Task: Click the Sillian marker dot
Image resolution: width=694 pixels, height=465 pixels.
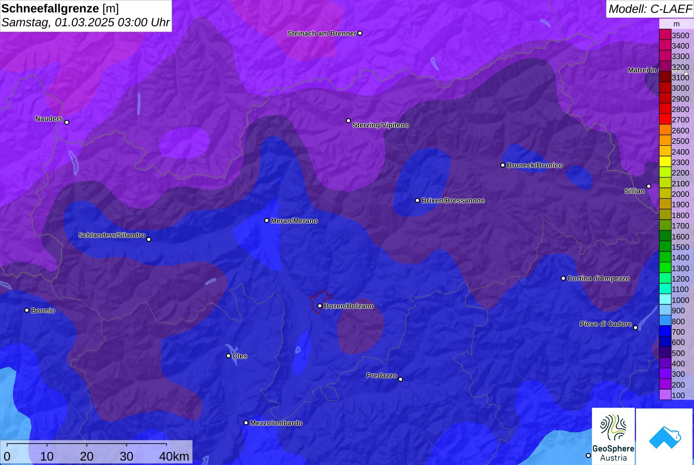Action: point(649,186)
